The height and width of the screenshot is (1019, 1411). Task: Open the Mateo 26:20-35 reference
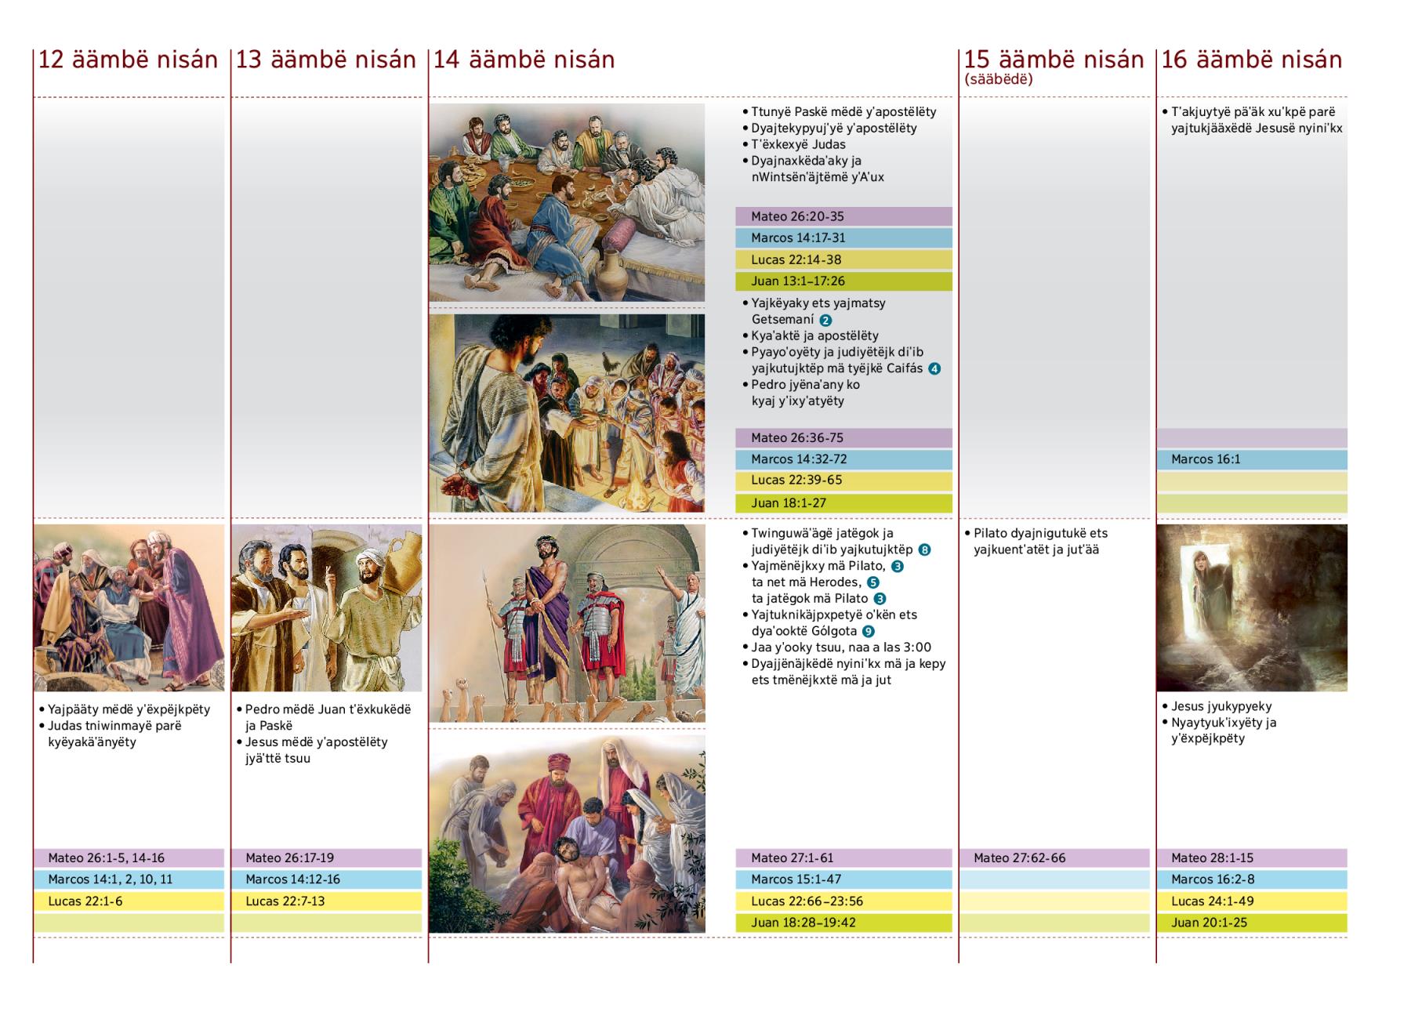tap(843, 216)
